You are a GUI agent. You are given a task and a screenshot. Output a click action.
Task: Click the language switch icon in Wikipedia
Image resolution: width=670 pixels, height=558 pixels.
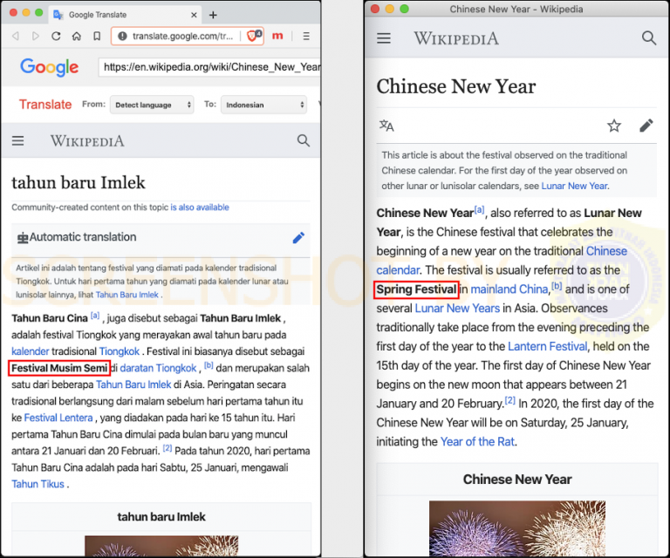coord(386,126)
